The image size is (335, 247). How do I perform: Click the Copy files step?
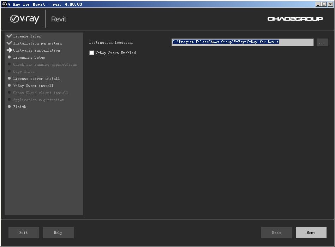pyautogui.click(x=24, y=71)
